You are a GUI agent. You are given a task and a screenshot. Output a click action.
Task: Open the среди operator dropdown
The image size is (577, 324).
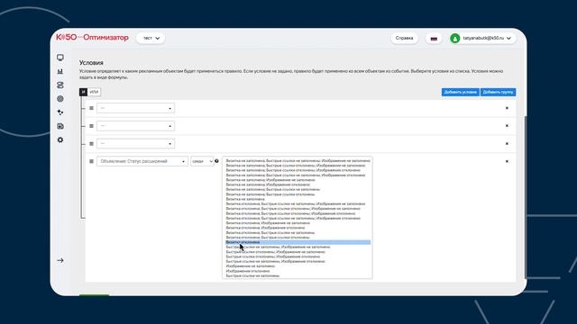click(202, 161)
